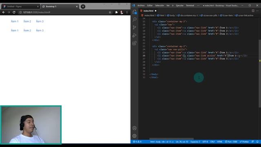Switch to the Untitled - Figma tab
This screenshot has width=261, height=147.
click(x=20, y=7)
